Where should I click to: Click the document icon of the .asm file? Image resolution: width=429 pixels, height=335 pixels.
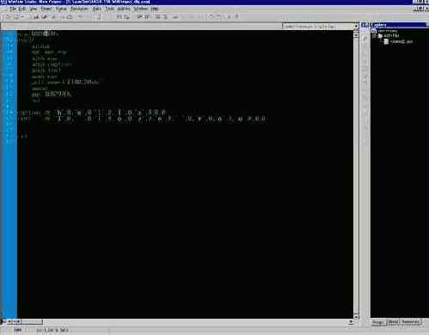[x=386, y=42]
